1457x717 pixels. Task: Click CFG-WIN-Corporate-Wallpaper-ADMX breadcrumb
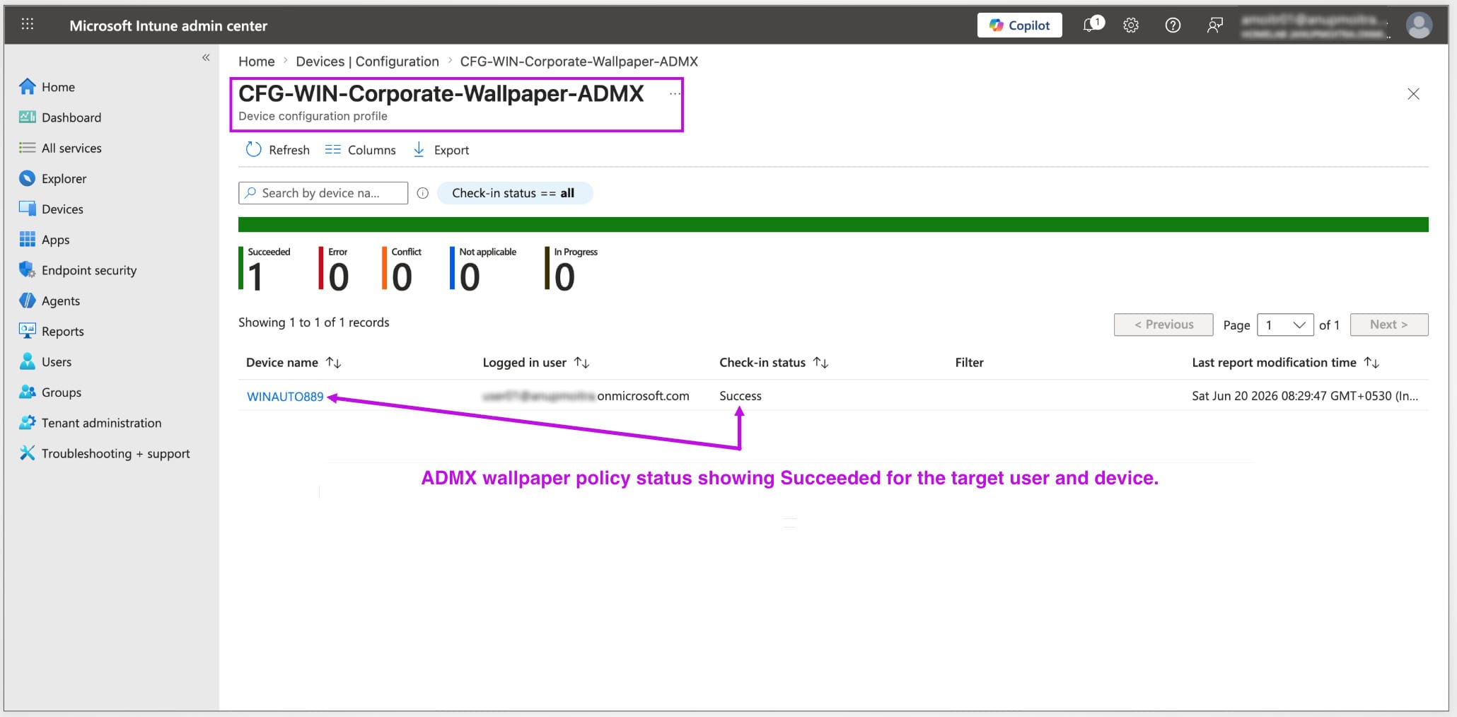pos(579,62)
